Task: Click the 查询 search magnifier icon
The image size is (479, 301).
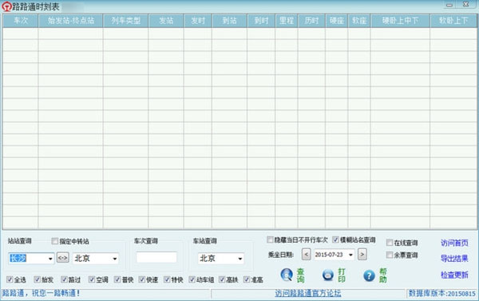Action: pyautogui.click(x=287, y=275)
